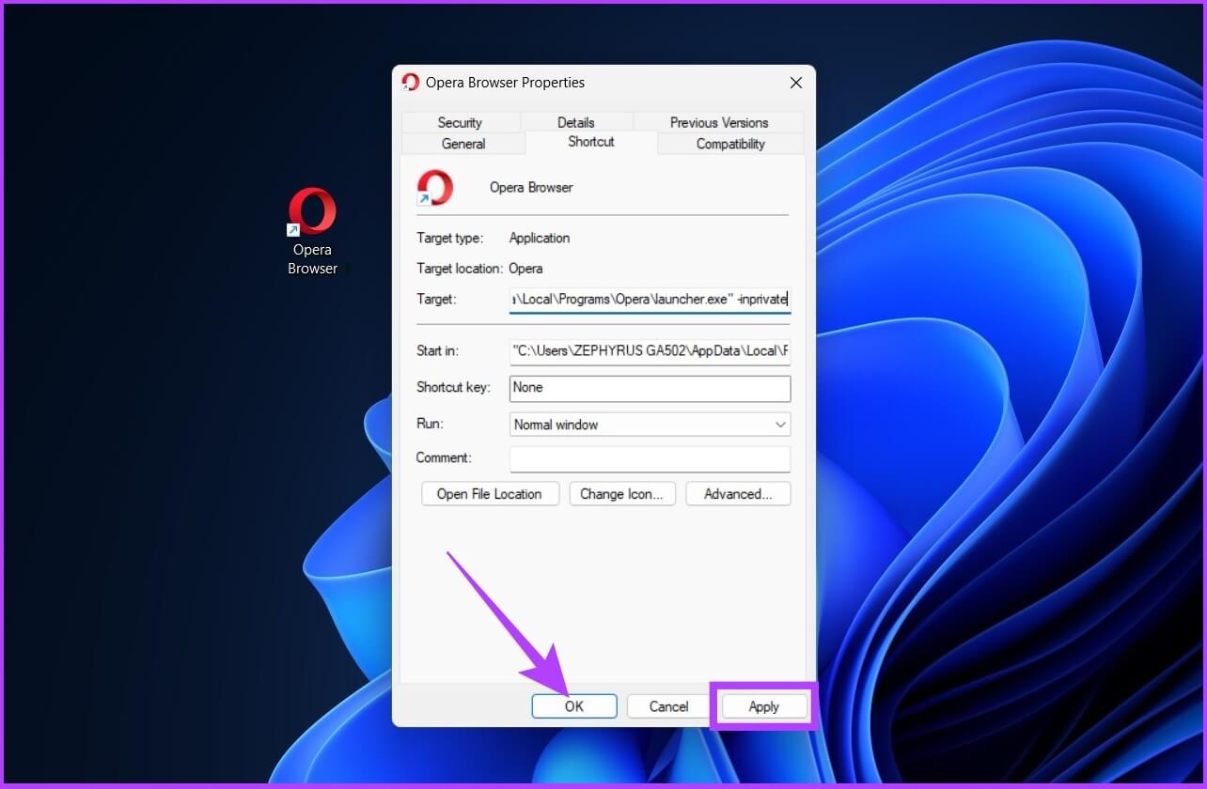Screen dimensions: 1207x789
Task: Confirm with the OK button
Action: [574, 706]
